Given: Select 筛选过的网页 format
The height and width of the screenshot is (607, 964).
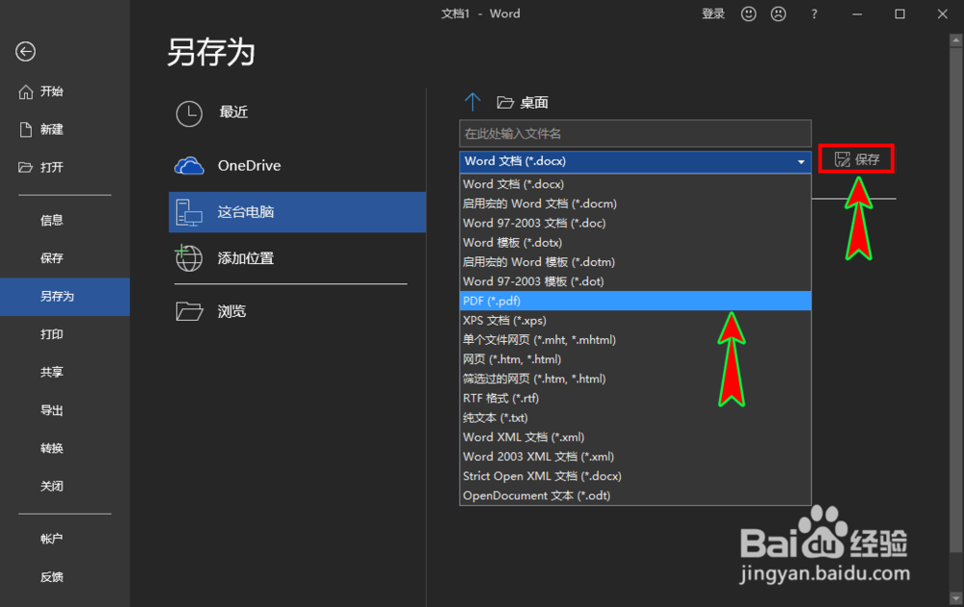Looking at the screenshot, I should 635,379.
